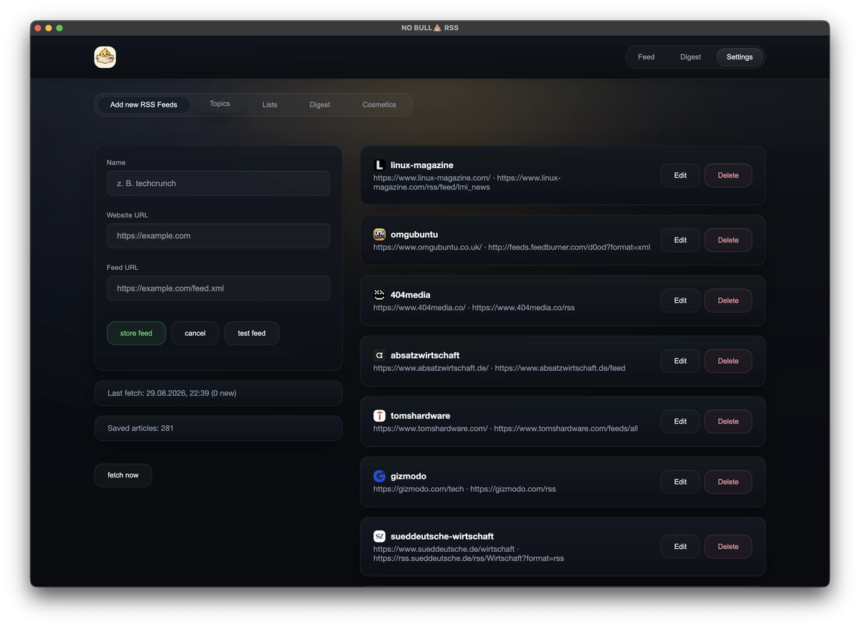The width and height of the screenshot is (860, 627).
Task: Click the omgubuntu feed title
Action: (414, 234)
